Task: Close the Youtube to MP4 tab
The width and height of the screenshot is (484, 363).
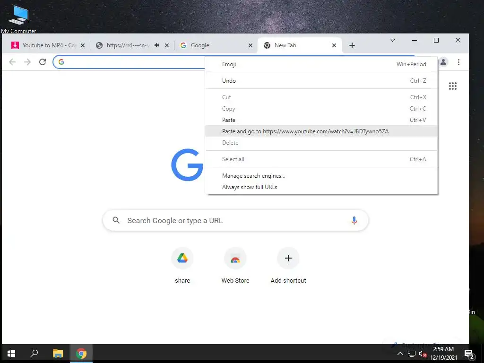Action: (83, 45)
